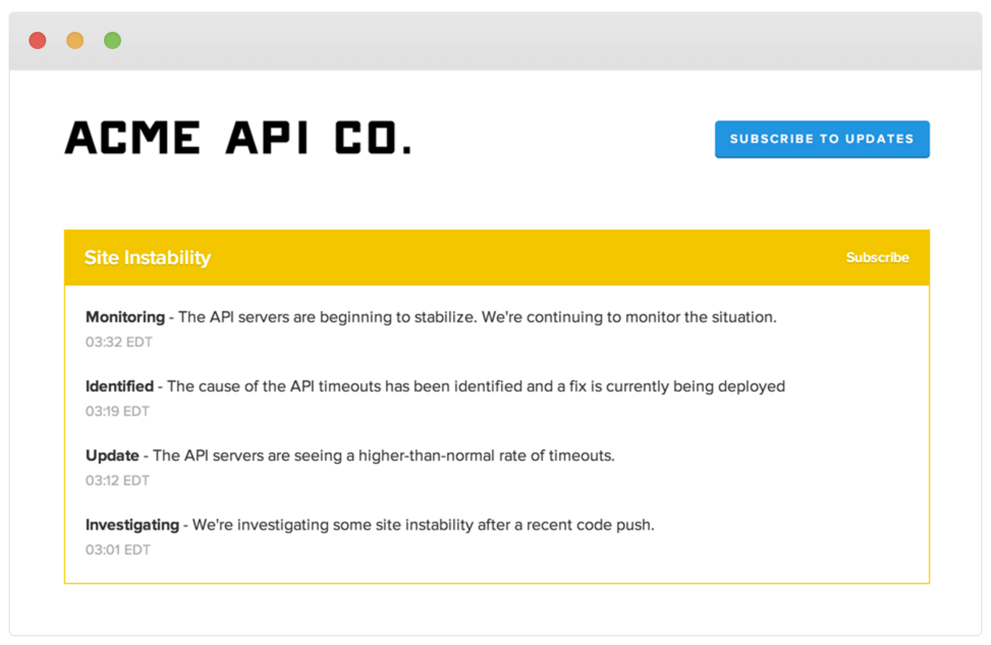The width and height of the screenshot is (991, 645).
Task: Click the ACME API CO. logo
Action: point(238,138)
